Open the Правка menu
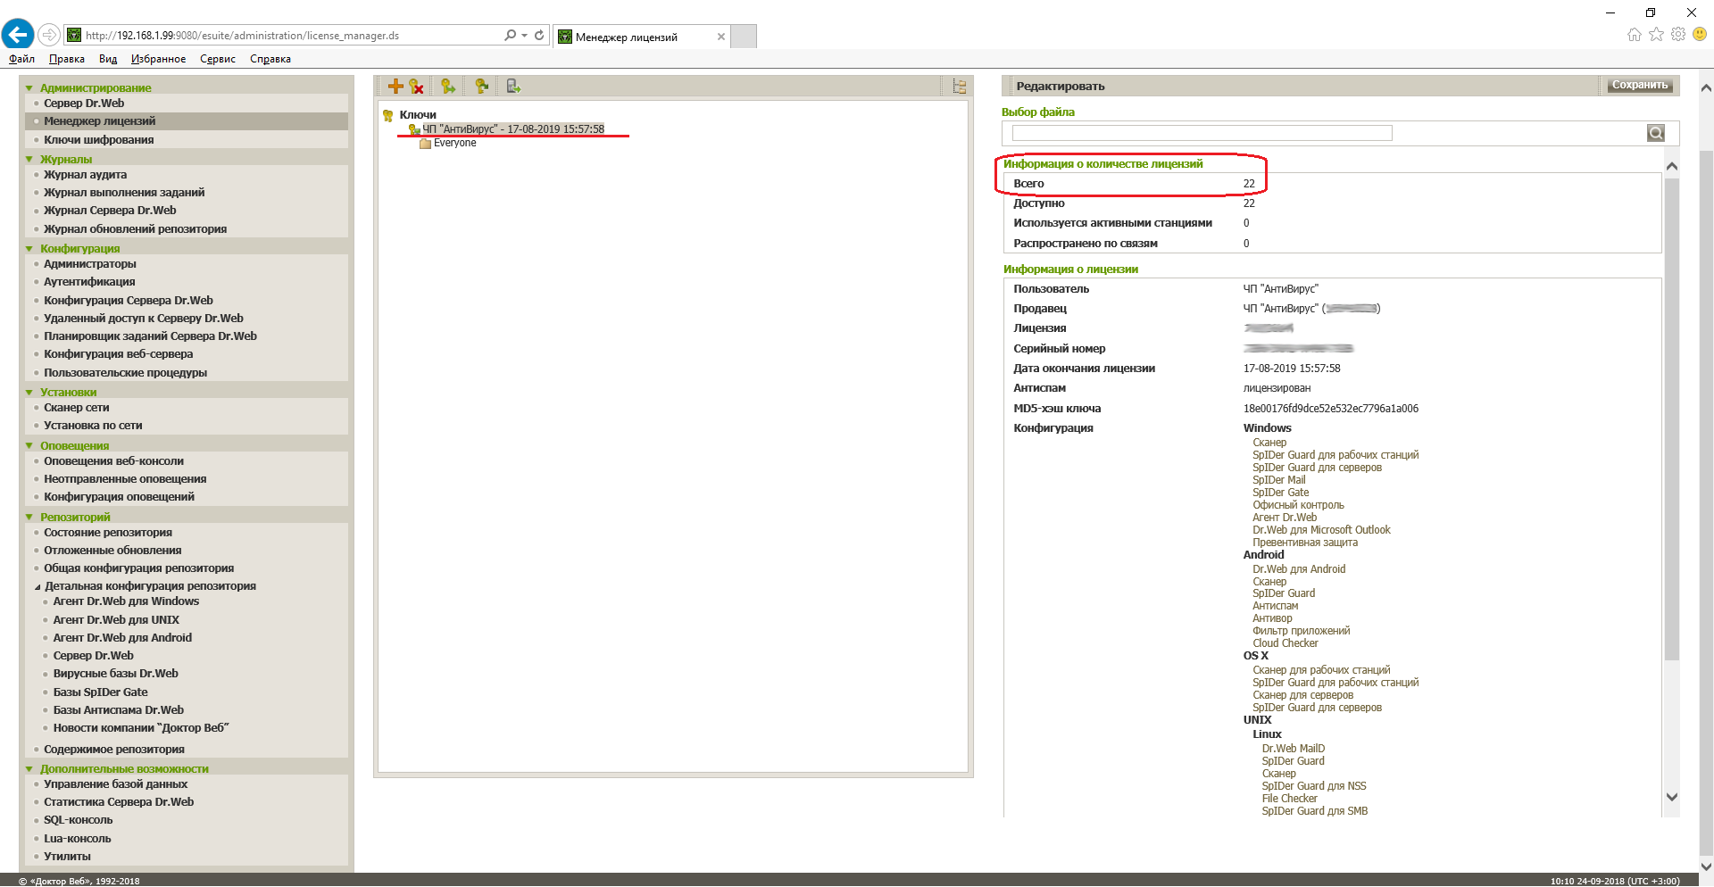1714x887 pixels. coord(67,59)
